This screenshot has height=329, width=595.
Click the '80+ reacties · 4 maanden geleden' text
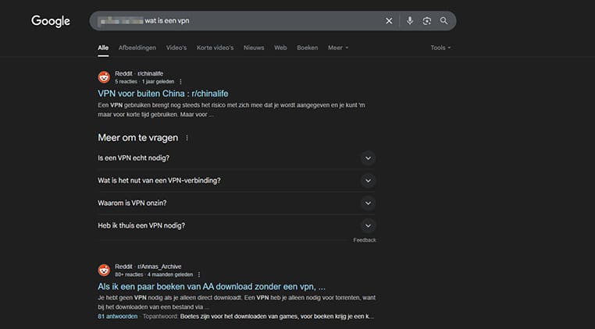154,274
